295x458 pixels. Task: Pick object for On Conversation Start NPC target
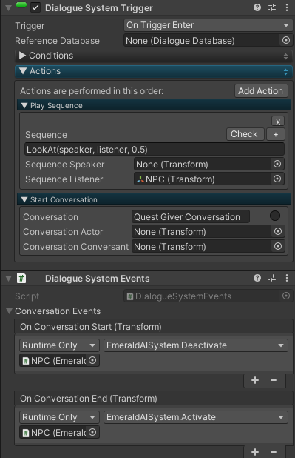[92, 360]
